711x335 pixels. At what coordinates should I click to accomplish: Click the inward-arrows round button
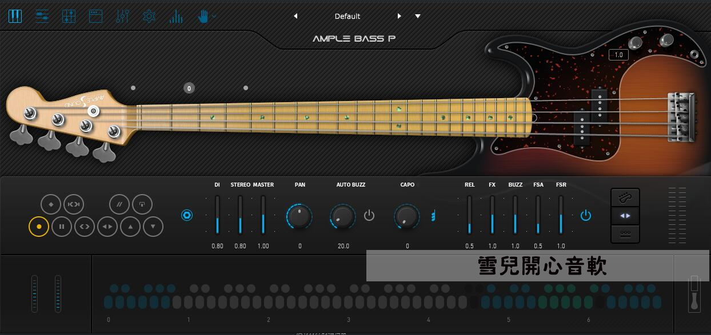coord(74,204)
